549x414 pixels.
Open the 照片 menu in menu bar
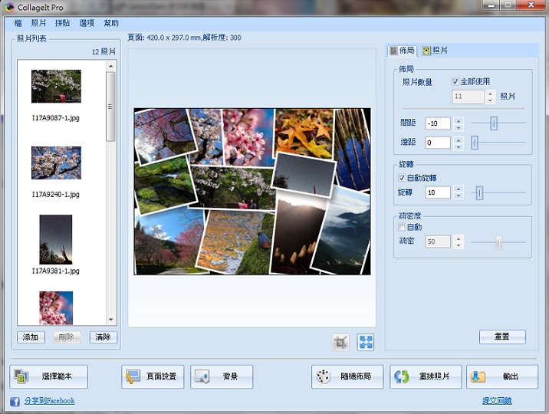tap(38, 23)
